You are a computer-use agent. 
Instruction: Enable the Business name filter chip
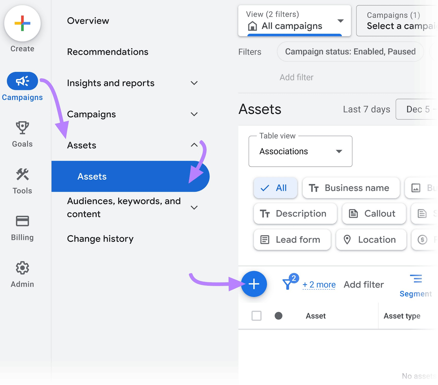(351, 188)
